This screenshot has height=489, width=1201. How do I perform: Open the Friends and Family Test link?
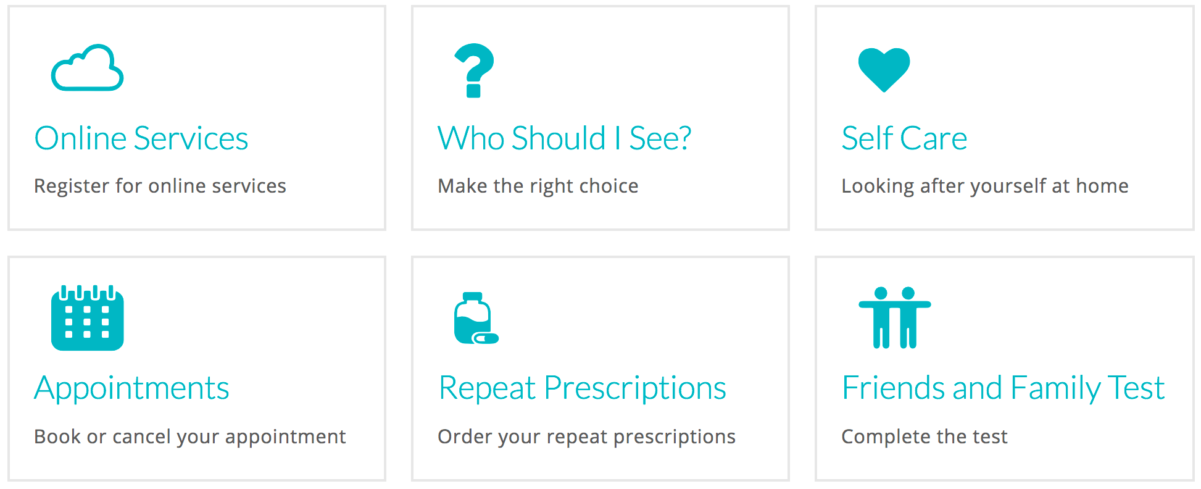click(x=1003, y=389)
